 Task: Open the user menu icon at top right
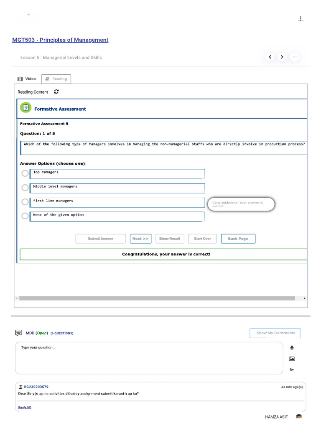[x=301, y=19]
